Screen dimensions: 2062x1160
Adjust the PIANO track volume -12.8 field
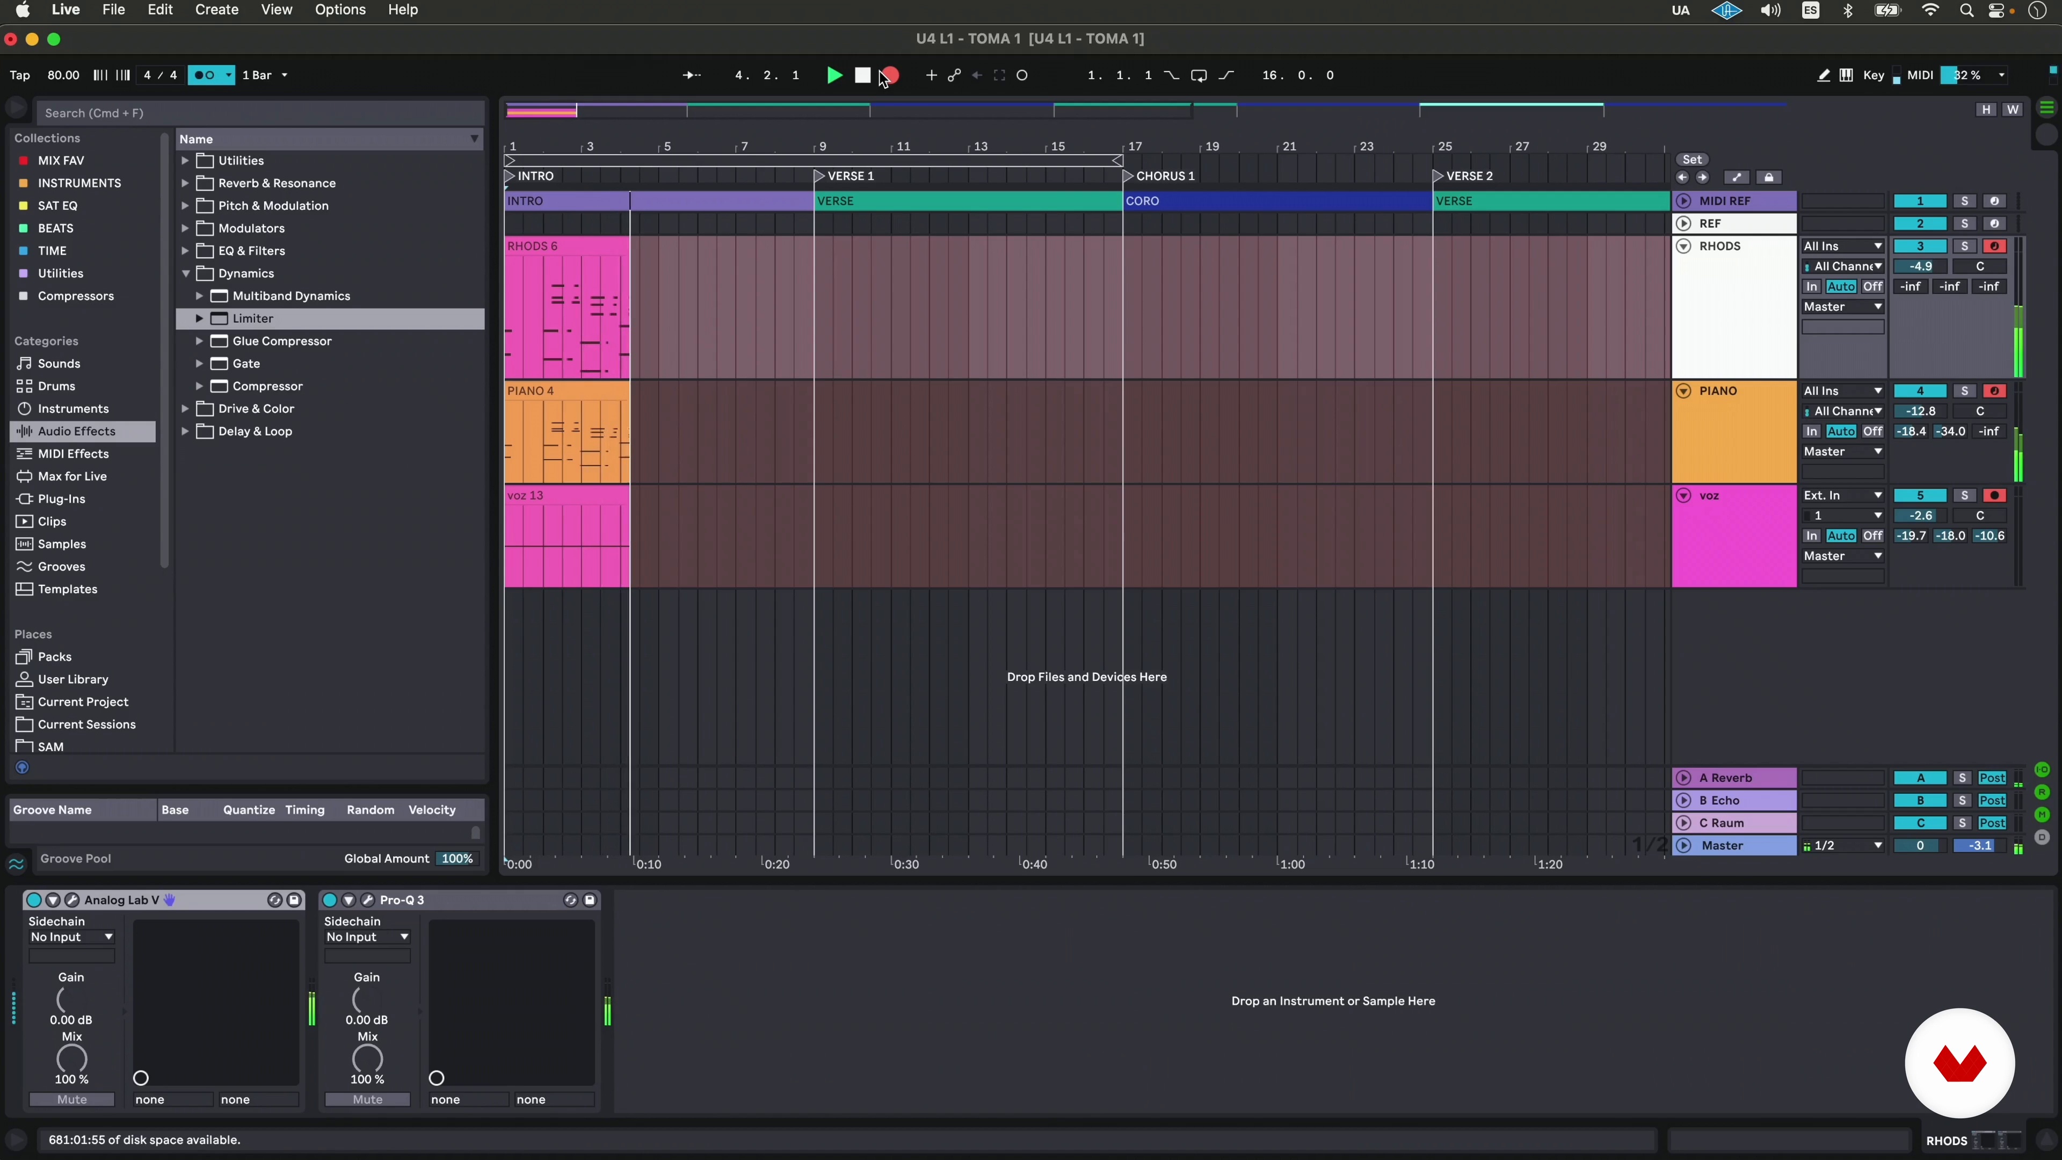[x=1920, y=411]
